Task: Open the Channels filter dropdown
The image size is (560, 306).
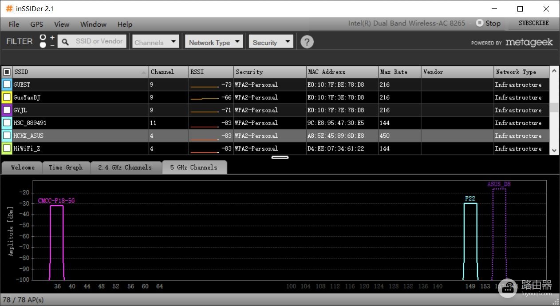Action: point(155,42)
